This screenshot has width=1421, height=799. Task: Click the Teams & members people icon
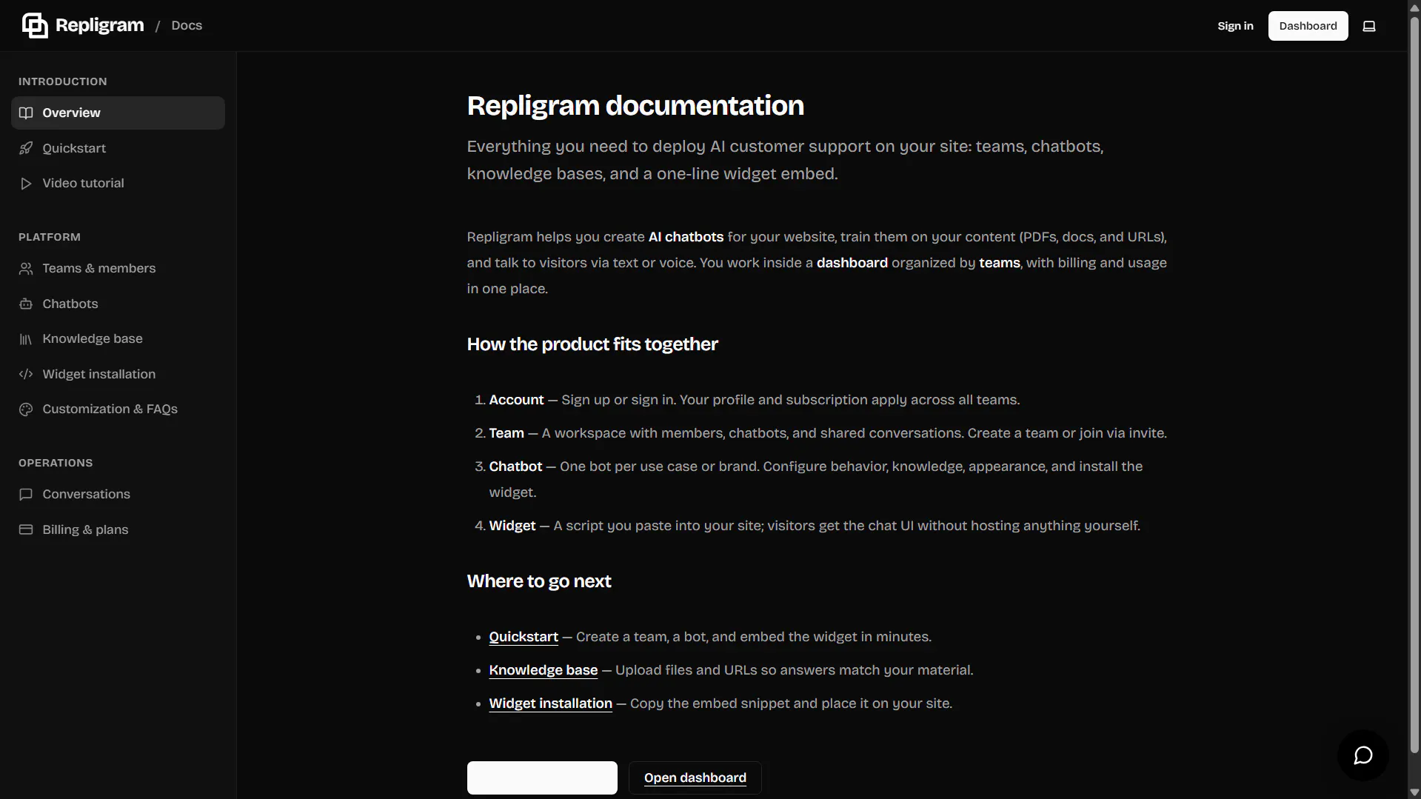[26, 268]
